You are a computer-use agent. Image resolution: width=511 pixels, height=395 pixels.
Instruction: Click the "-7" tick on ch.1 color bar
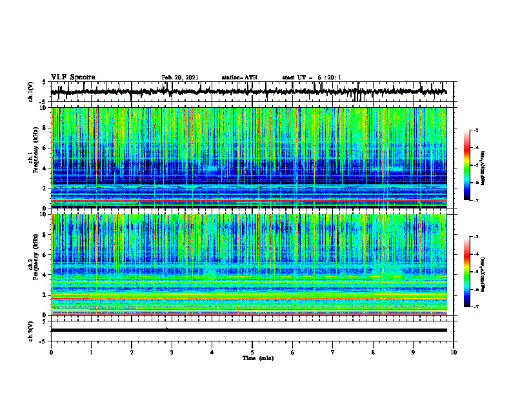tap(476, 200)
